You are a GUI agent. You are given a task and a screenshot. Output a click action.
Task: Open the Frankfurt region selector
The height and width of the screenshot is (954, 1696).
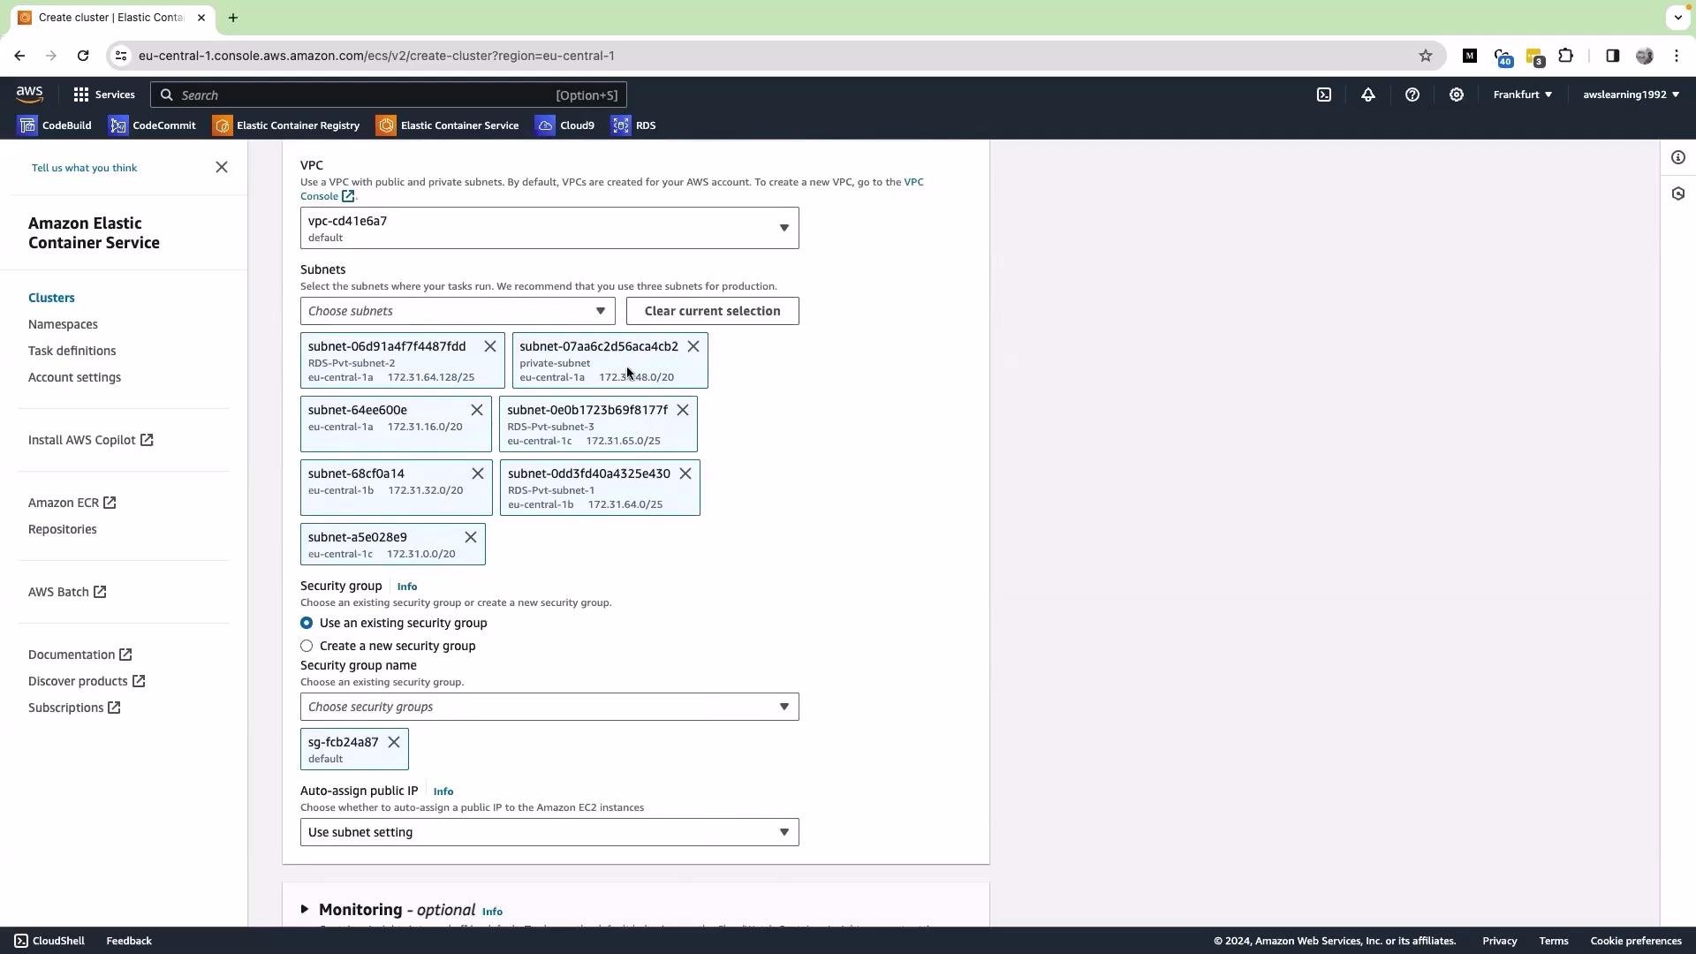point(1523,95)
